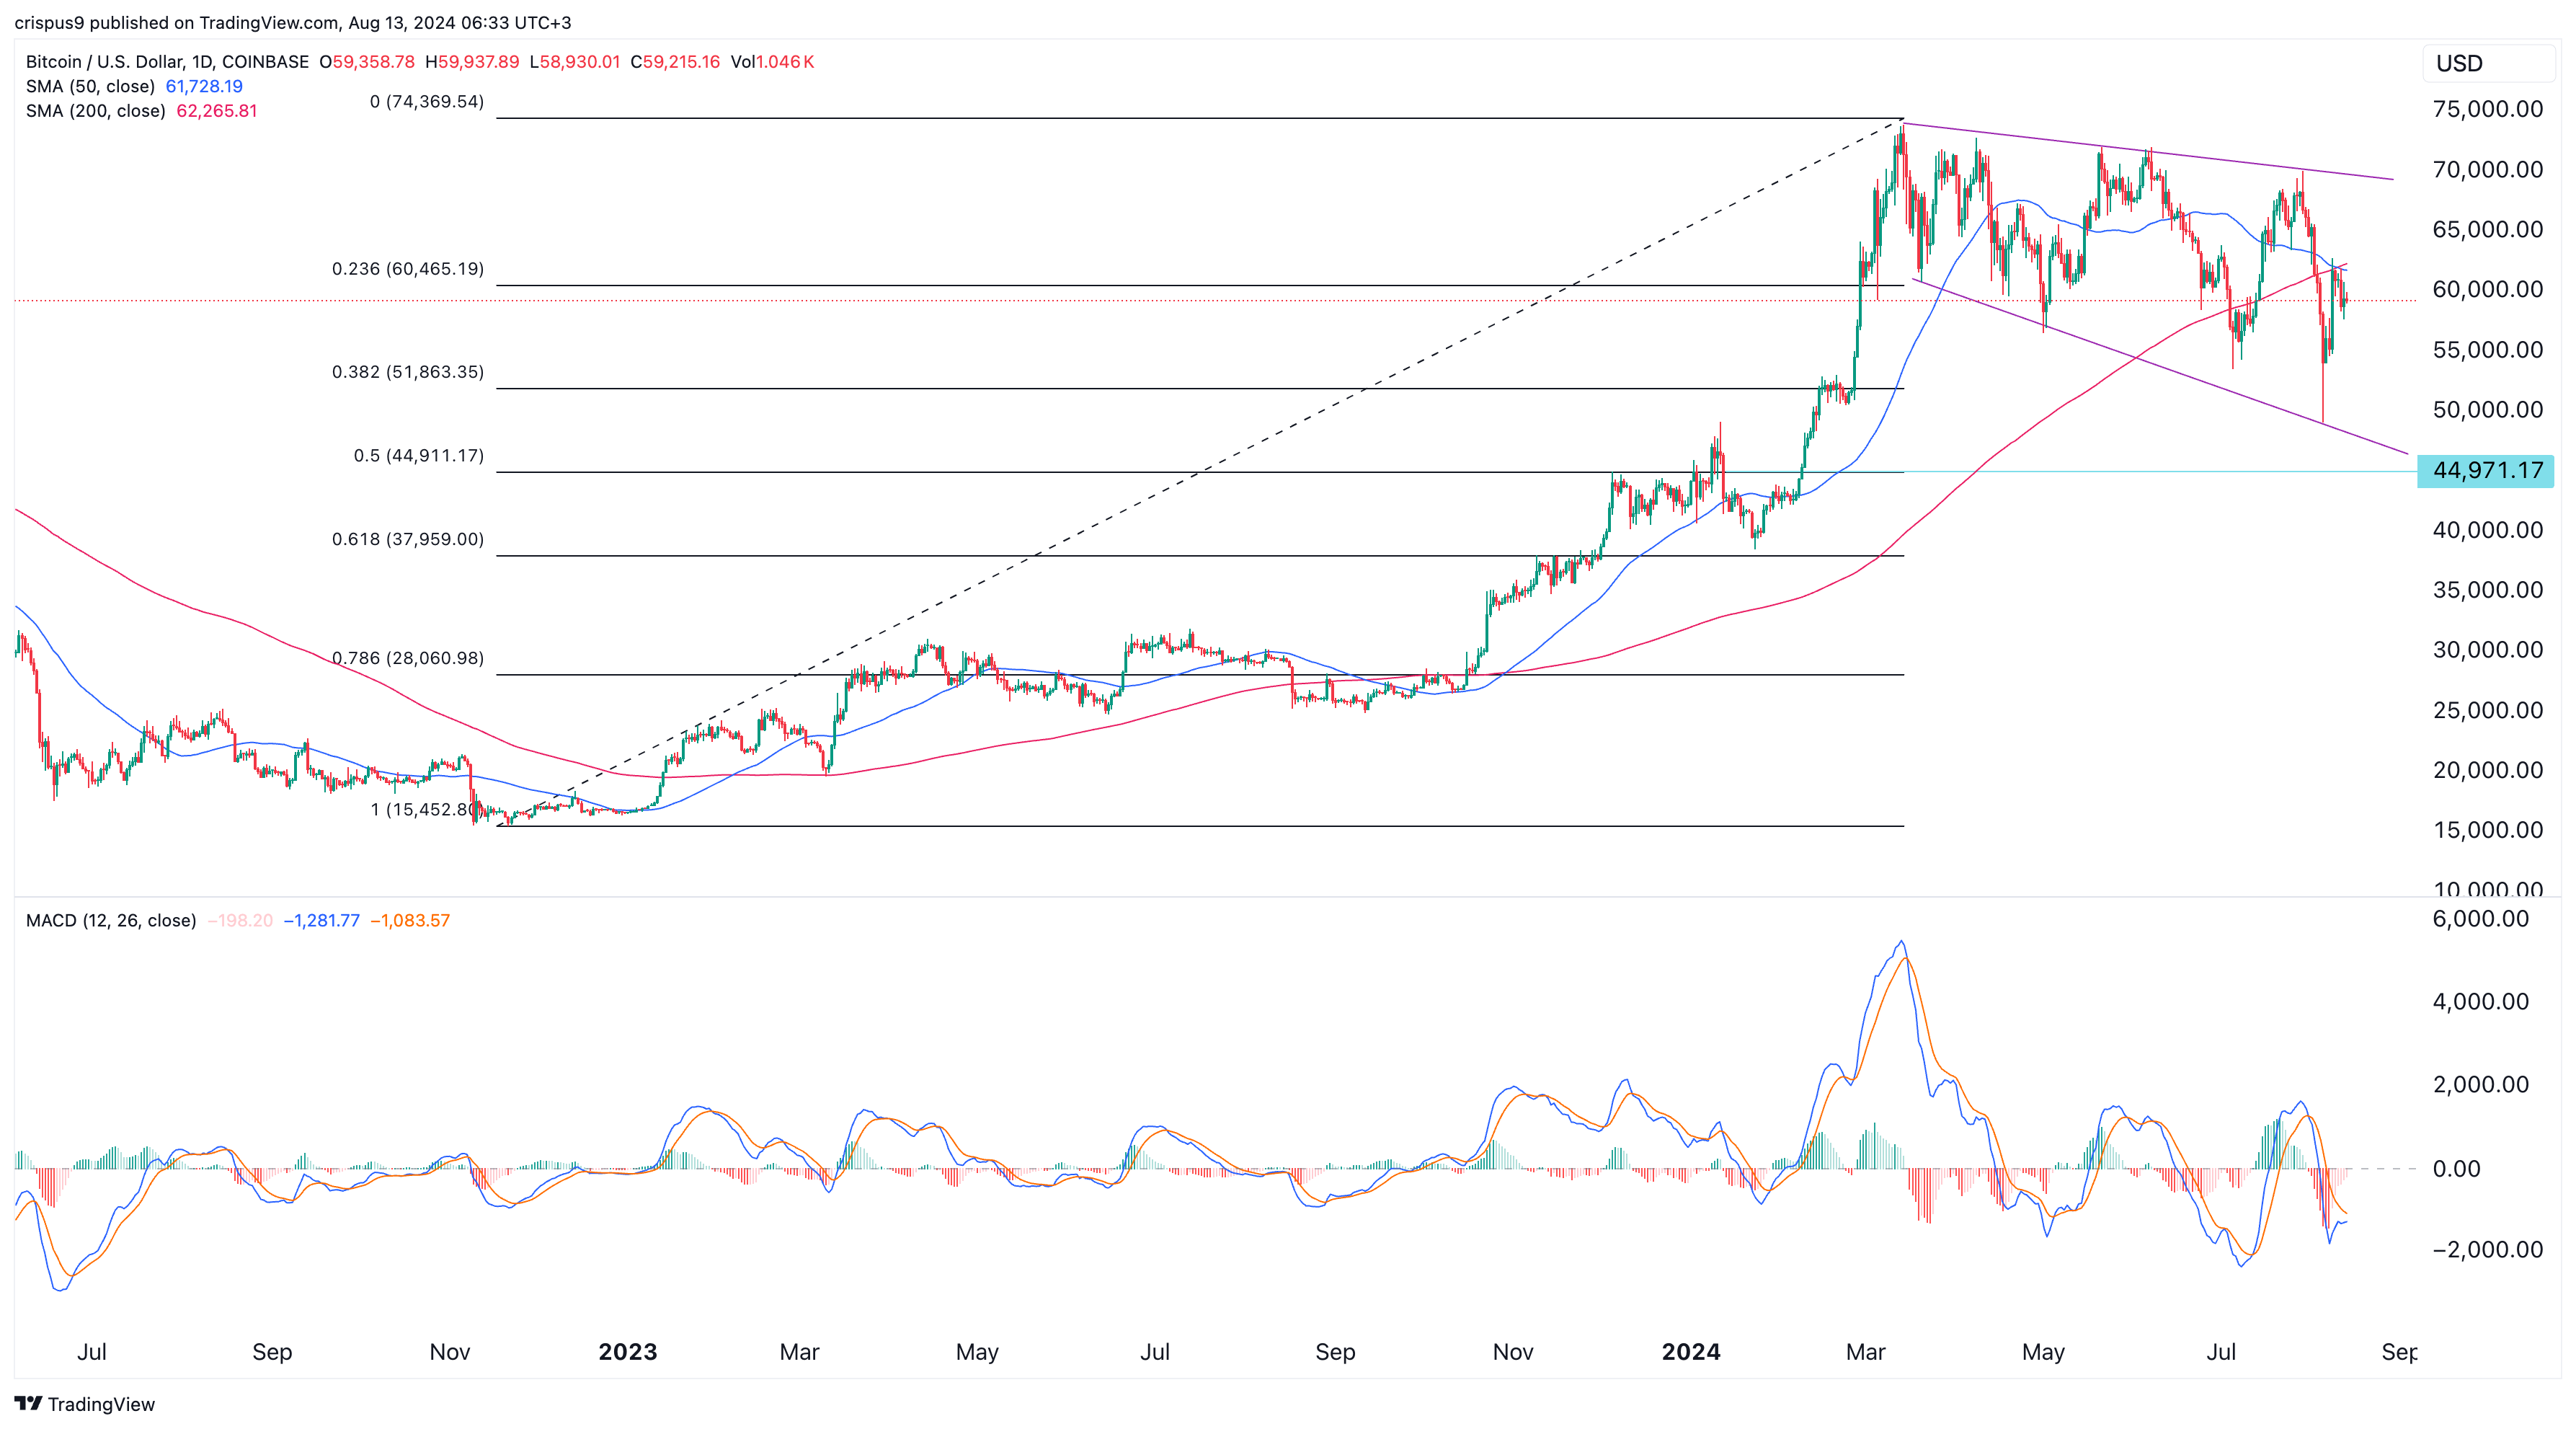This screenshot has width=2576, height=1429.
Task: Click the −198.20 MACD histogram value
Action: tap(240, 920)
